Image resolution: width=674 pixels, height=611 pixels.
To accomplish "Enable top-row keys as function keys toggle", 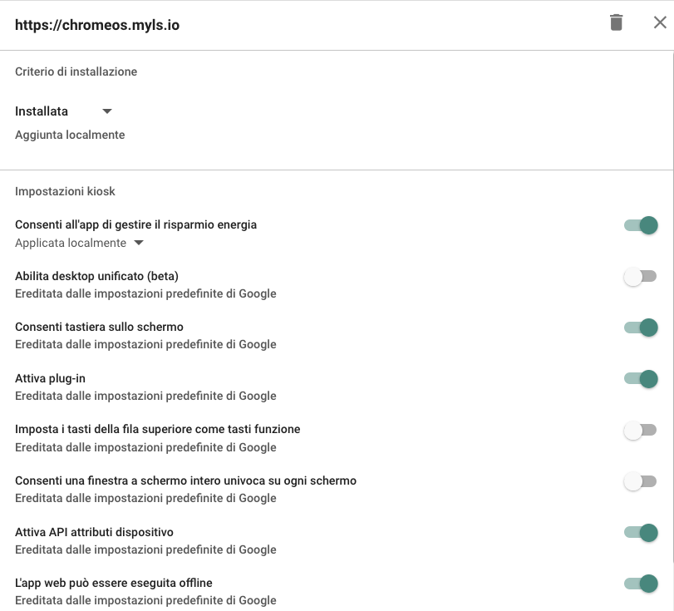I will coord(641,430).
